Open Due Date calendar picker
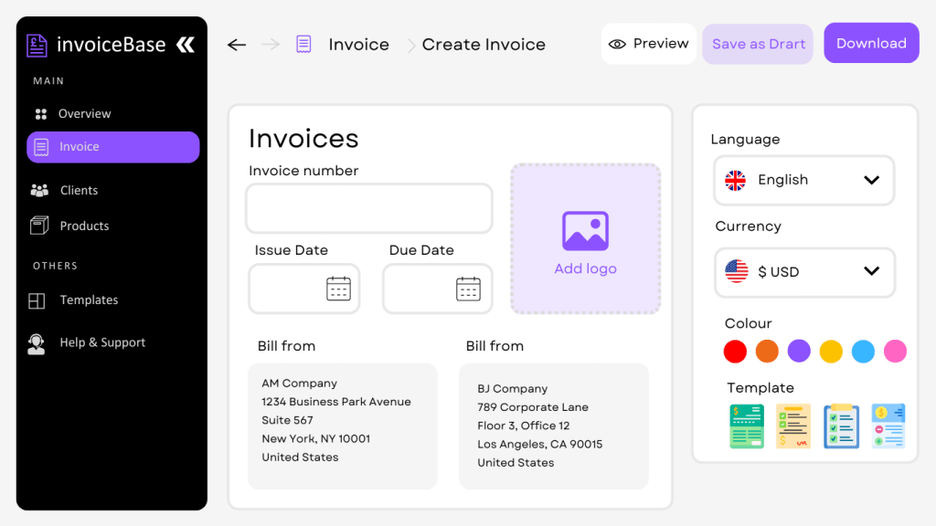936x526 pixels. [x=468, y=289]
